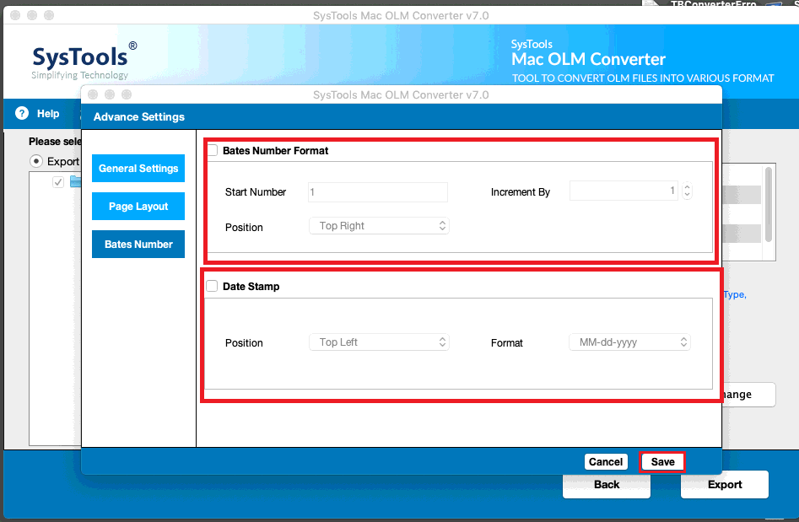
Task: Click the Back button
Action: pyautogui.click(x=606, y=484)
